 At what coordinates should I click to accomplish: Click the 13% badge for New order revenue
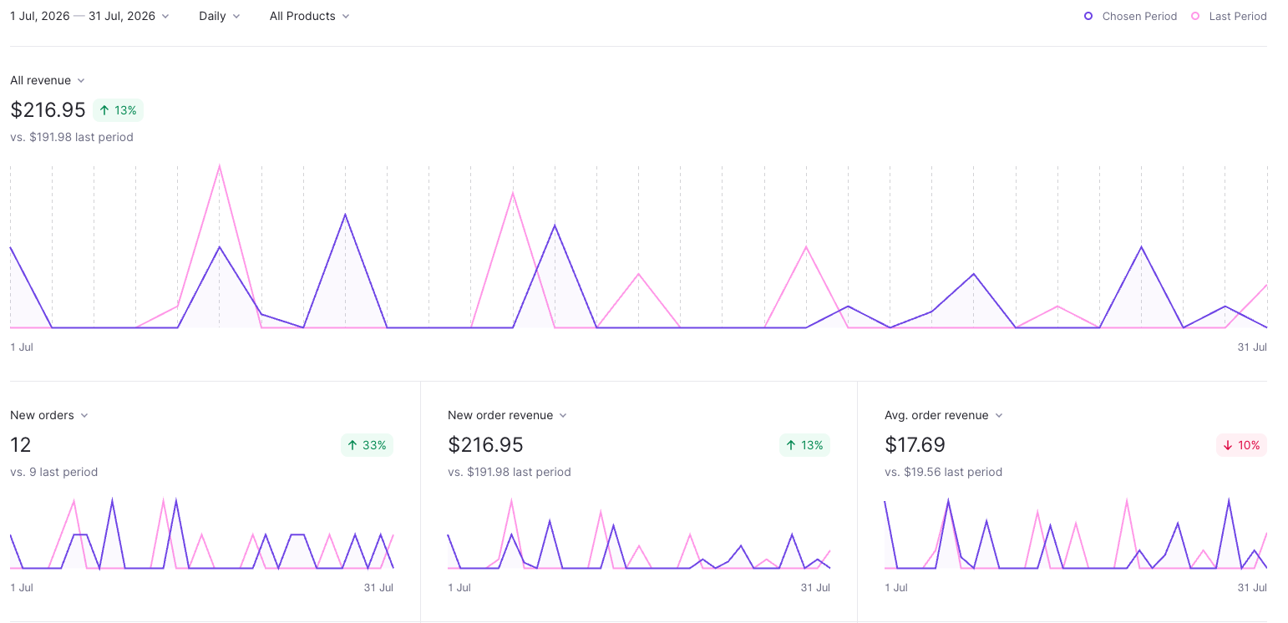pos(804,445)
